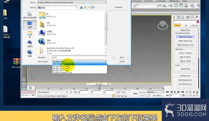Viewport: 209px width, 121px height.
Task: Toggle Affect Hierarchy Only
Action: click(185, 45)
